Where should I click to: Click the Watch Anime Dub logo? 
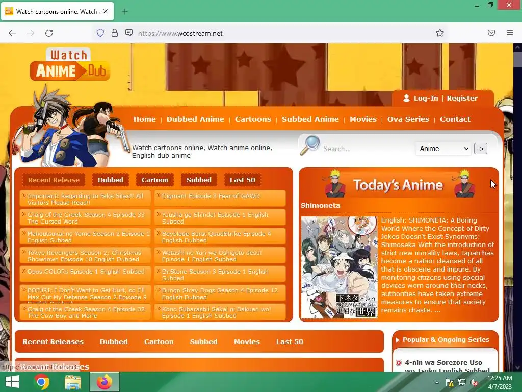(70, 65)
